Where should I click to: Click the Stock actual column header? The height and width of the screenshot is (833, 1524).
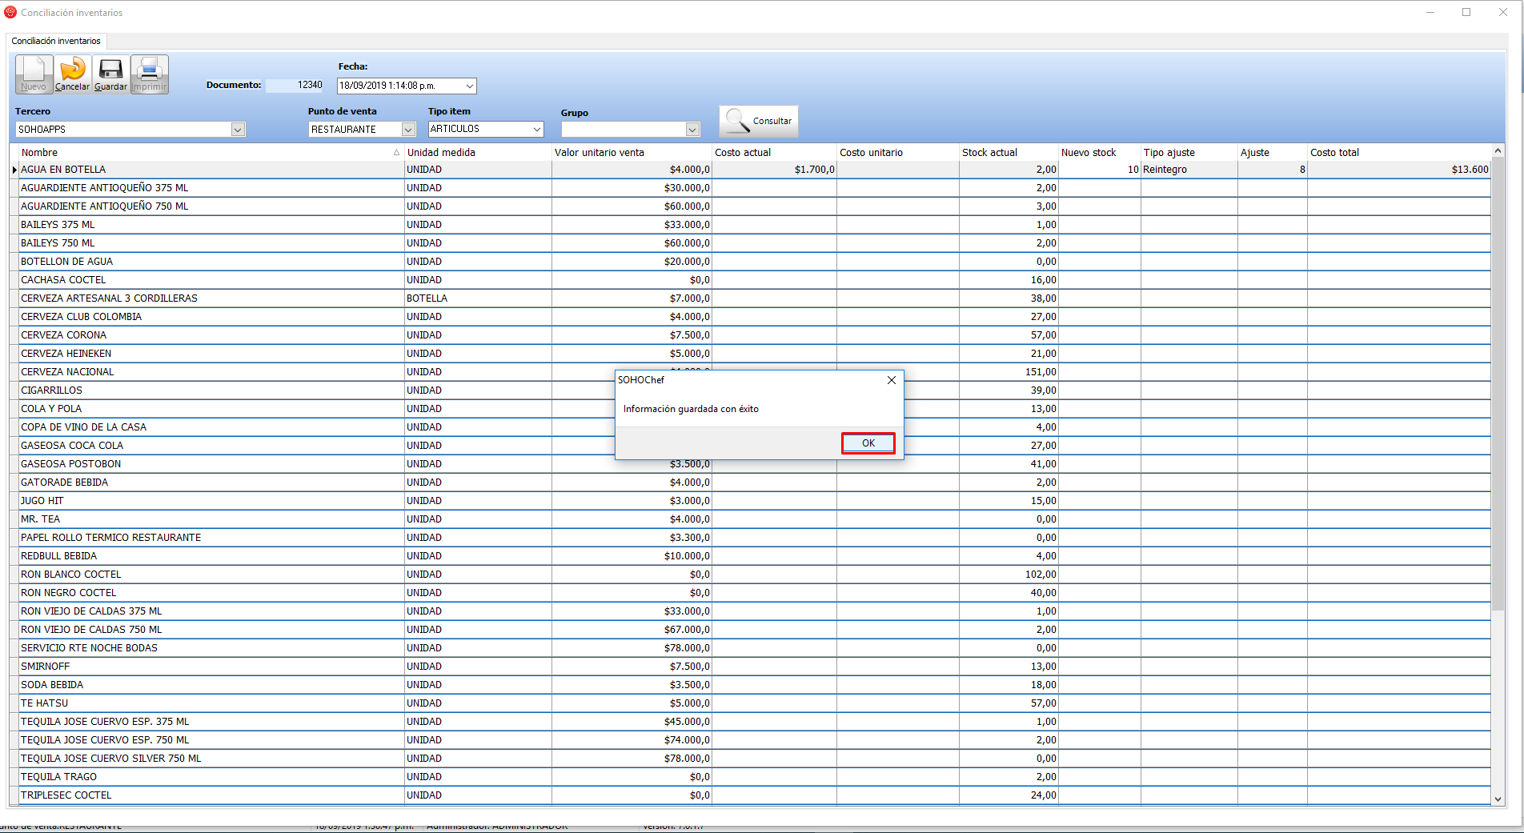(1007, 153)
